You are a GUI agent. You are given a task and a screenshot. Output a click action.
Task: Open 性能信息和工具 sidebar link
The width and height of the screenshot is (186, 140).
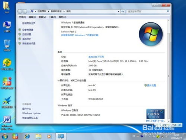[30, 118]
